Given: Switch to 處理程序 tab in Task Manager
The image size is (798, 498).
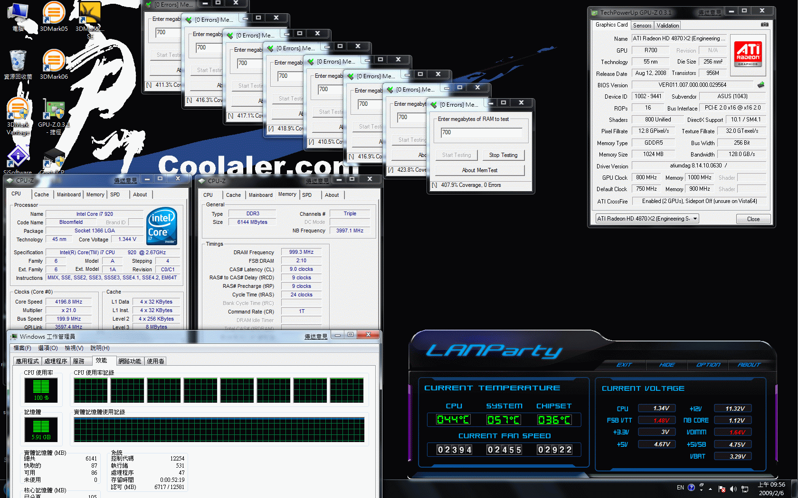Looking at the screenshot, I should click(x=56, y=361).
